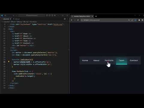Click the Contact anchor line in code
The height and width of the screenshot is (108, 144).
click(23, 43)
